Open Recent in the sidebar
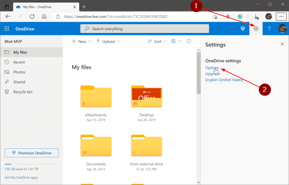Viewport: 289px width, 185px height. pos(31,62)
